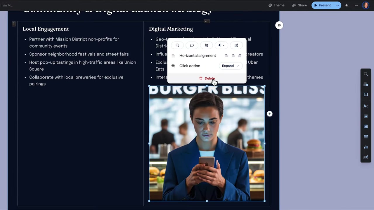Open the search tool in right sidebar

(366, 74)
